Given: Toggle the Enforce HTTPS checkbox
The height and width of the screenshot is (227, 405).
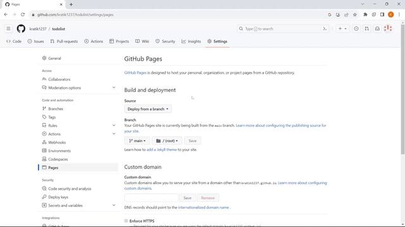Looking at the screenshot, I should click(126, 221).
